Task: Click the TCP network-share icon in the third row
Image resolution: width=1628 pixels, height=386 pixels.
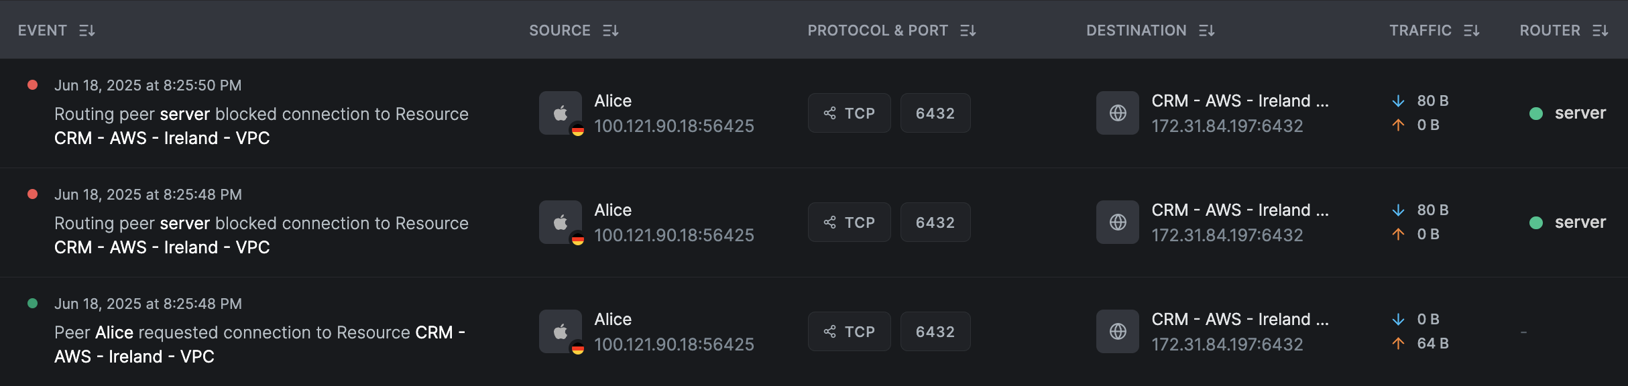Action: pyautogui.click(x=829, y=331)
